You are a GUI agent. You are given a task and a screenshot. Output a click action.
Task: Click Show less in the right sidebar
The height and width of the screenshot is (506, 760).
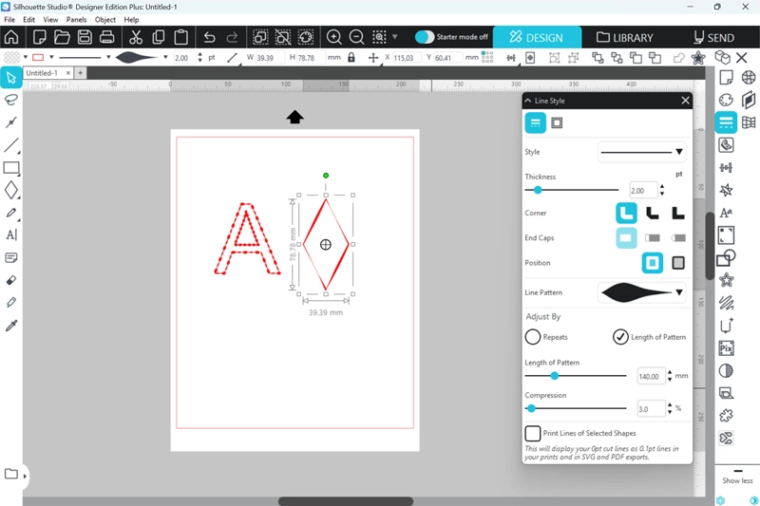click(x=737, y=480)
